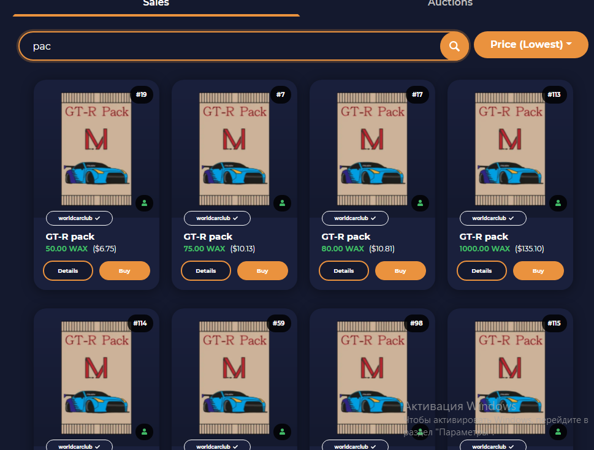Image resolution: width=594 pixels, height=450 pixels.
Task: Open the #59 mint number badge
Action: [x=278, y=324]
